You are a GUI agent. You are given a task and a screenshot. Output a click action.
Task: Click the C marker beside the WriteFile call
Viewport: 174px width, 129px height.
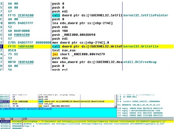(1, 46)
